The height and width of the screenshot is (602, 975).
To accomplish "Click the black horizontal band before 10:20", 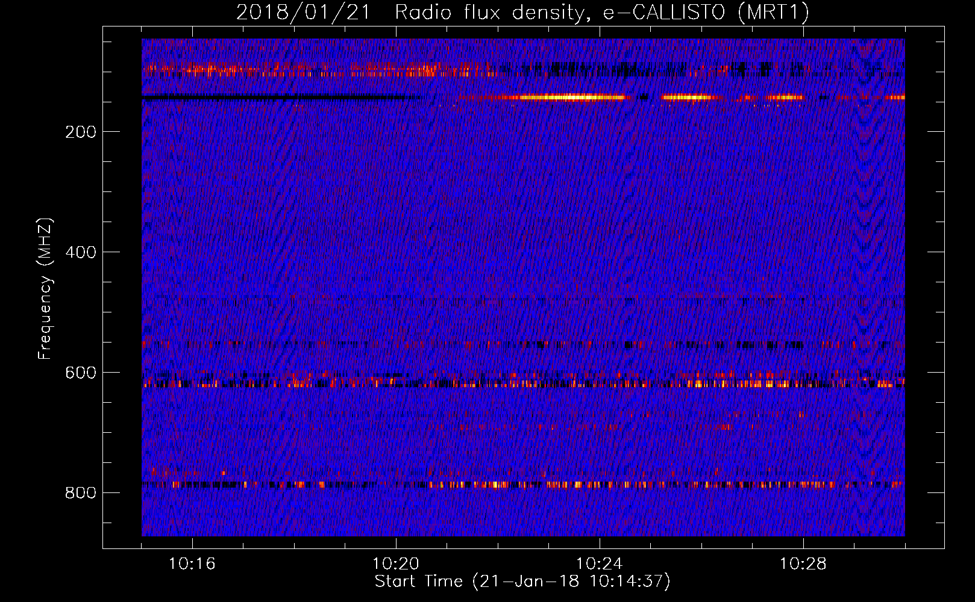I will pyautogui.click(x=282, y=96).
